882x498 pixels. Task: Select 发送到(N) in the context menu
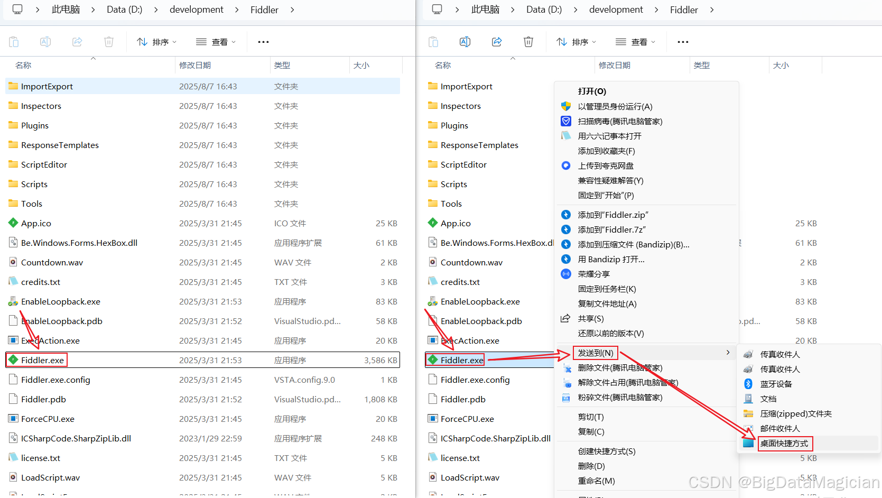click(x=596, y=353)
